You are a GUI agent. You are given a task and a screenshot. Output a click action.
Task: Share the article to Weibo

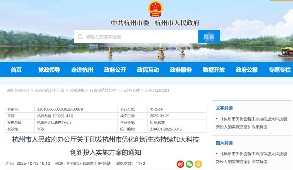point(180,164)
